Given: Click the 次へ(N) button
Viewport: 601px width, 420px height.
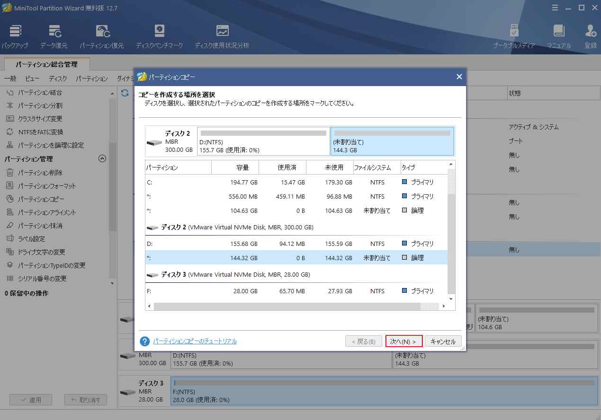Looking at the screenshot, I should click(x=404, y=341).
